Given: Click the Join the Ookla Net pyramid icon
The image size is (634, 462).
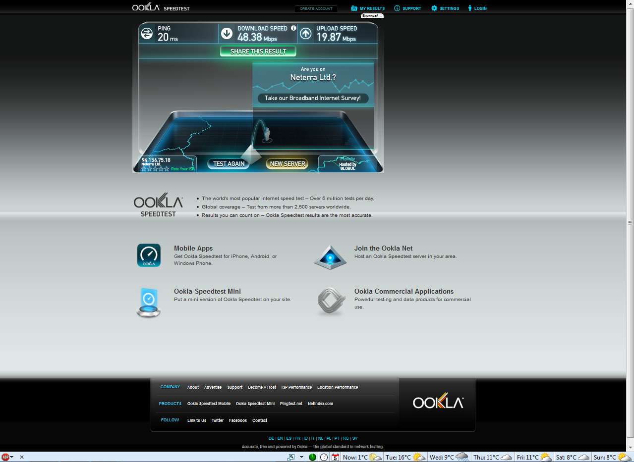Looking at the screenshot, I should 330,257.
